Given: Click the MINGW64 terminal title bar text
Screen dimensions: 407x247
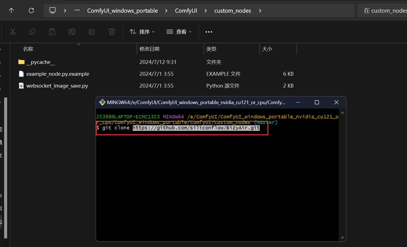Looking at the screenshot, I should [x=196, y=102].
